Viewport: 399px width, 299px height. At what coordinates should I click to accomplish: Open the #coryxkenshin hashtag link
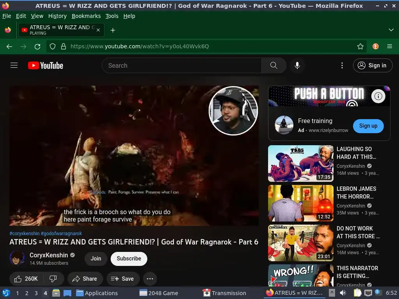click(25, 233)
